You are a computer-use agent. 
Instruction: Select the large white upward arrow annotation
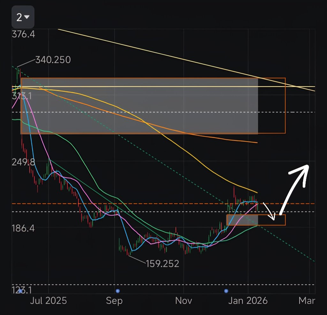point(294,189)
